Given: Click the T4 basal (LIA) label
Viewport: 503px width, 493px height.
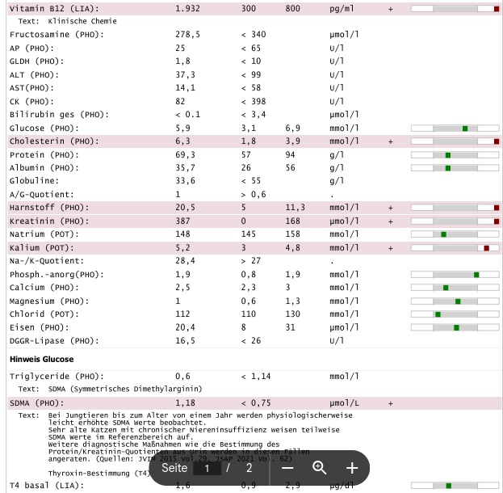Looking at the screenshot, I should (x=47, y=485).
